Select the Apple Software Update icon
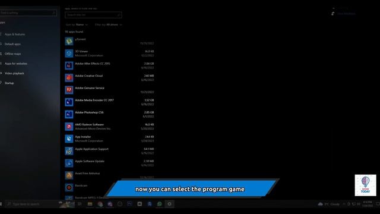This screenshot has height=214, width=380. pos(69,163)
